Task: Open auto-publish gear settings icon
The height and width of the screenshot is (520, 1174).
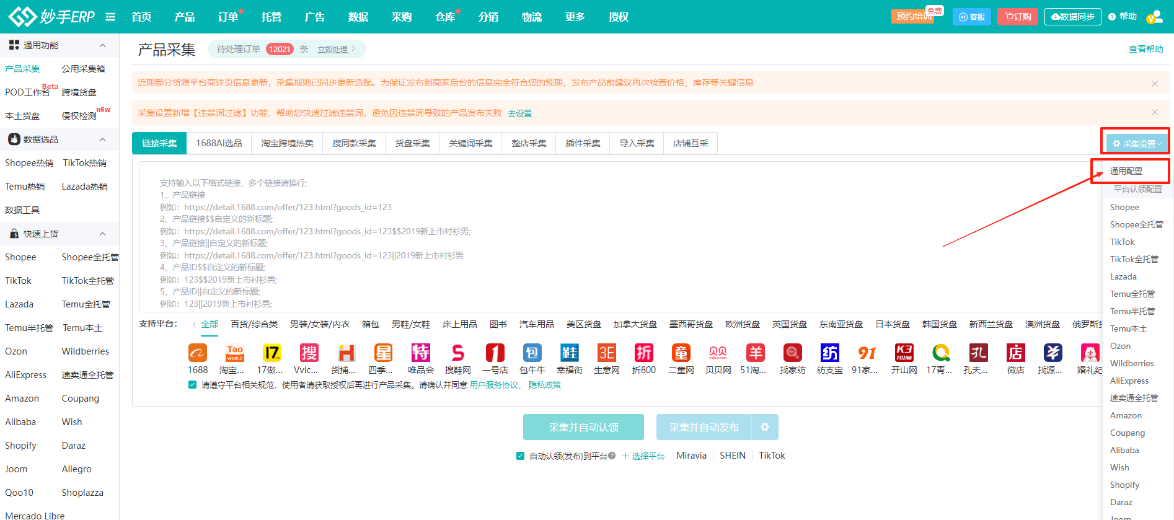Action: 765,427
